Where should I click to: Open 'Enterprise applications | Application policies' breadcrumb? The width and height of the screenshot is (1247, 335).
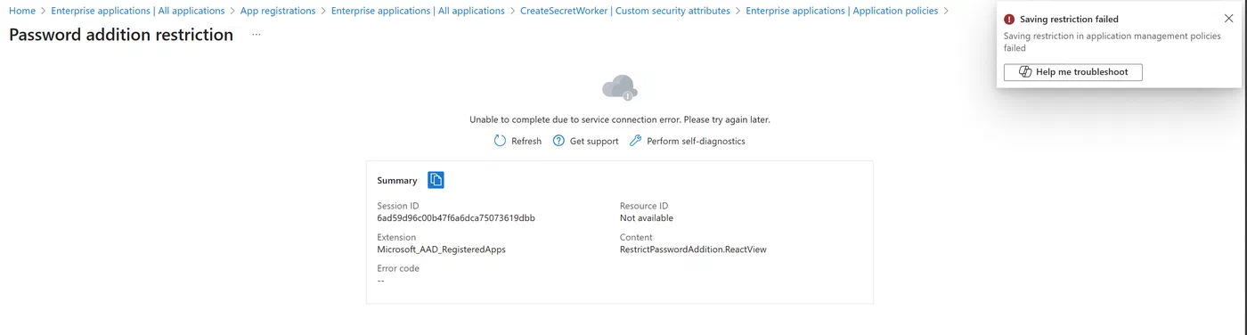click(x=842, y=11)
